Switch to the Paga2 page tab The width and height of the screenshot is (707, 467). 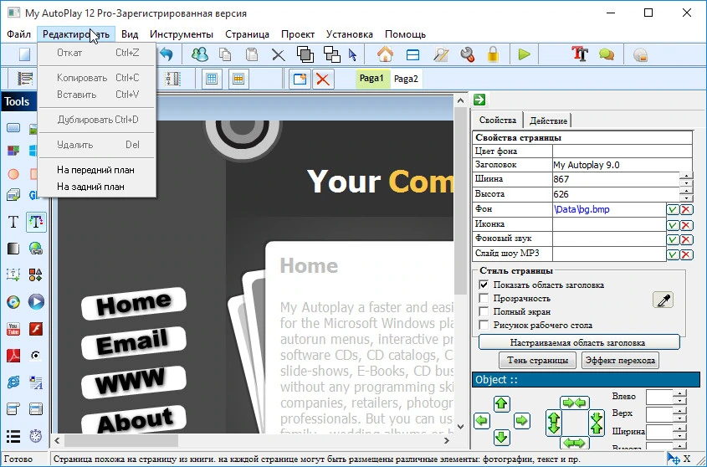point(406,79)
